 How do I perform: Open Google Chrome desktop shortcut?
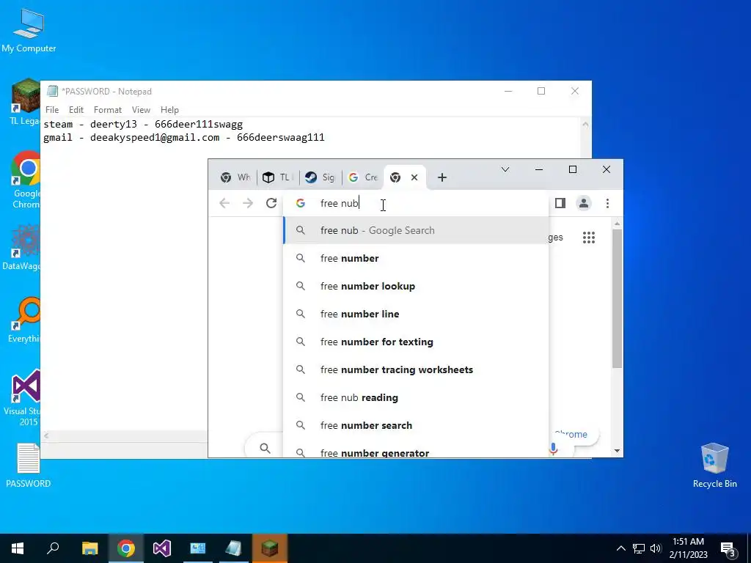(x=26, y=180)
